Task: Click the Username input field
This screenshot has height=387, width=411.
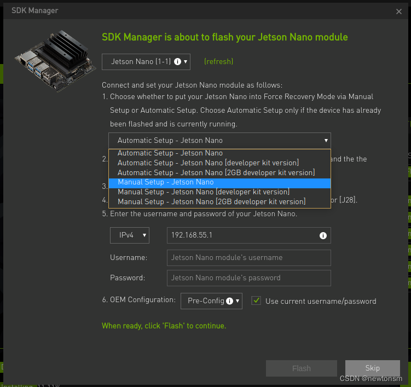Action: click(x=249, y=258)
